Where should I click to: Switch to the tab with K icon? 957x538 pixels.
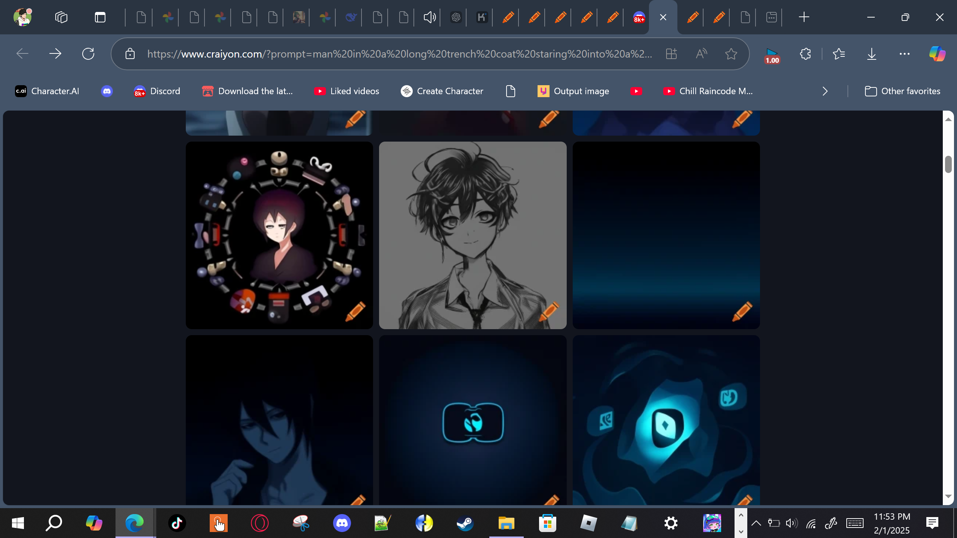(x=482, y=17)
